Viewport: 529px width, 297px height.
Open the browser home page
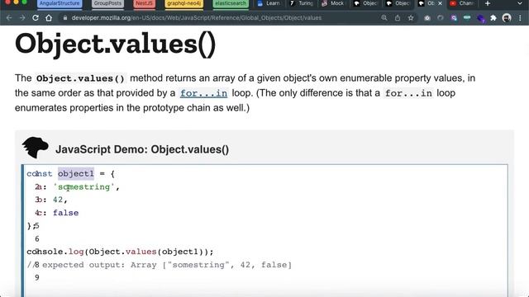coord(49,18)
